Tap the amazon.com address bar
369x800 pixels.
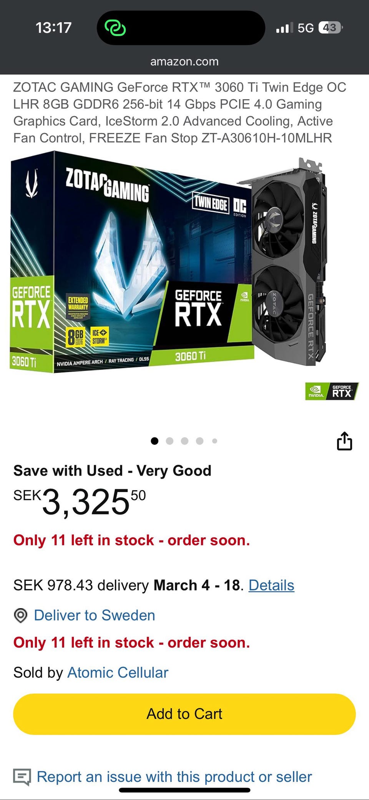[184, 62]
